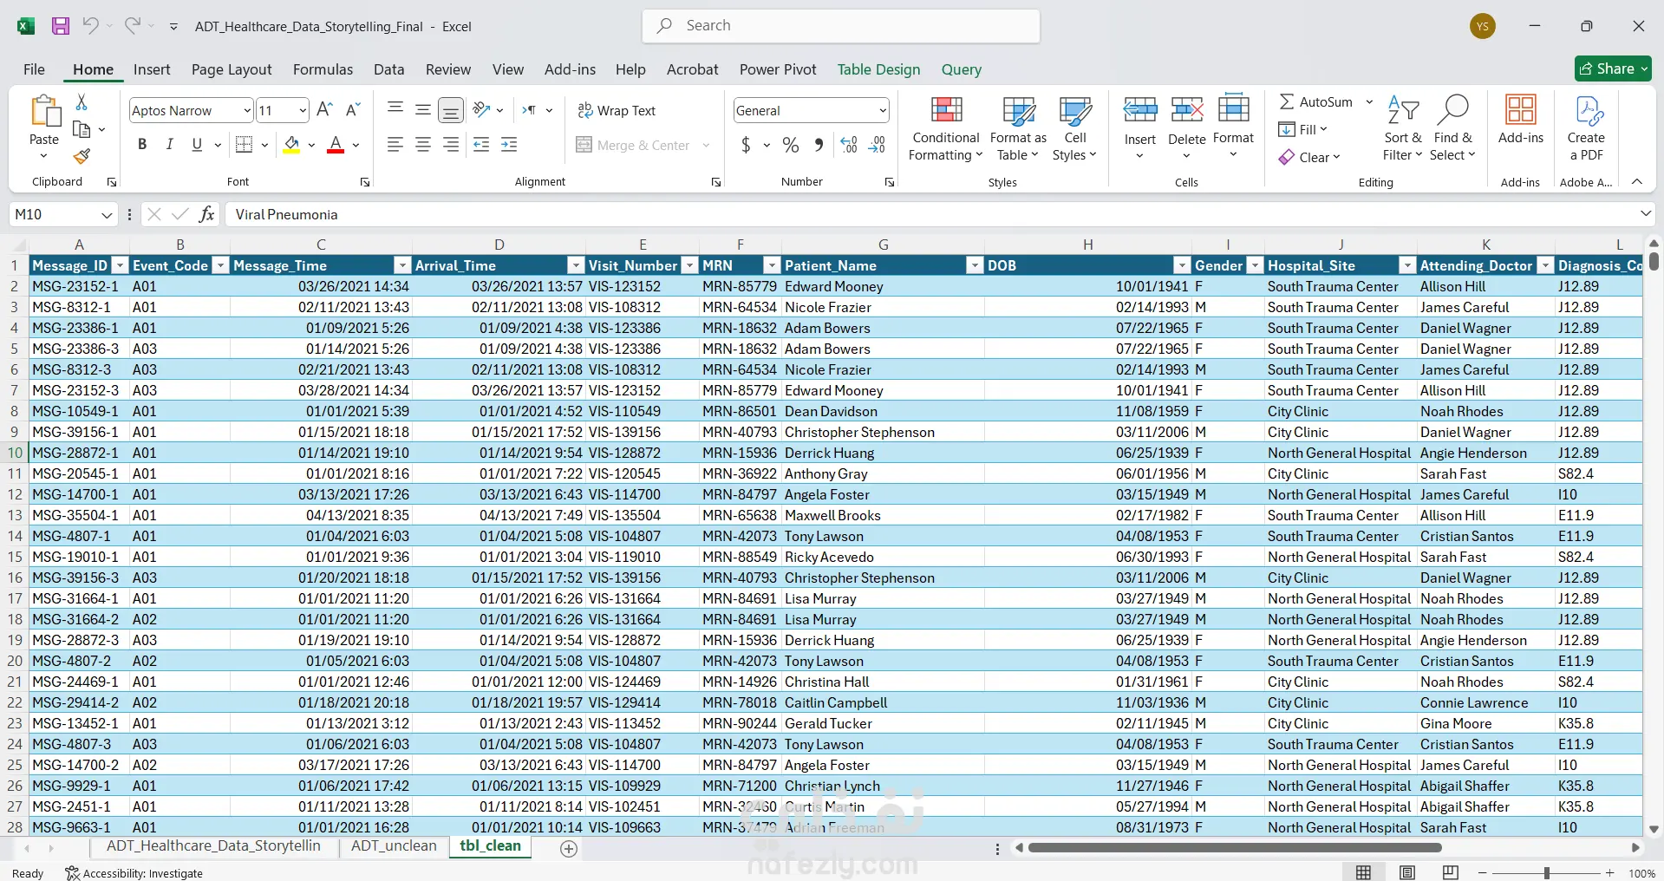The height and width of the screenshot is (881, 1664).
Task: Toggle Bold formatting
Action: 142,145
